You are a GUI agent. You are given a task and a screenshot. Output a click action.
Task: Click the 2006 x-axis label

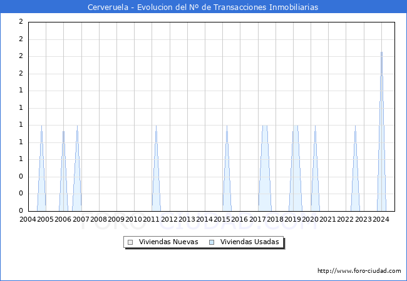pos(63,219)
